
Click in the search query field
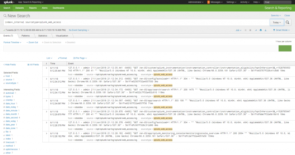[136, 22]
